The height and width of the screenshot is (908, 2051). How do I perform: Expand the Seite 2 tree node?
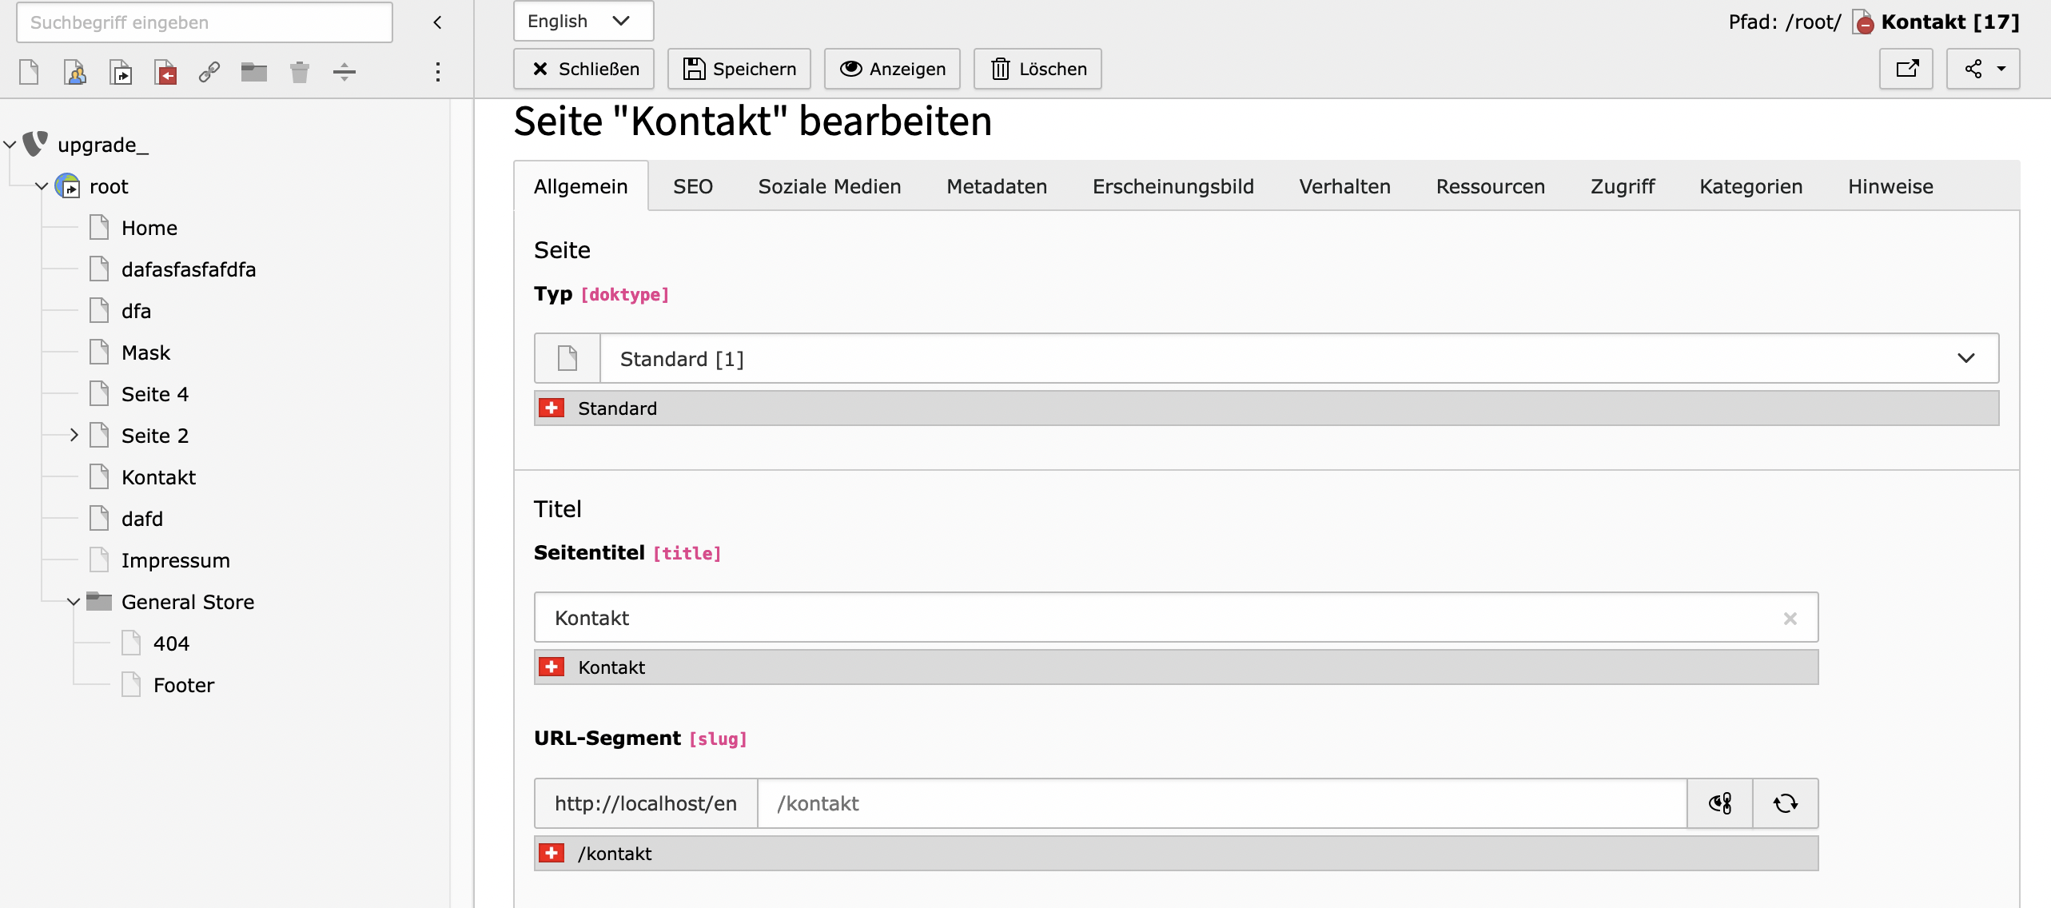coord(74,436)
